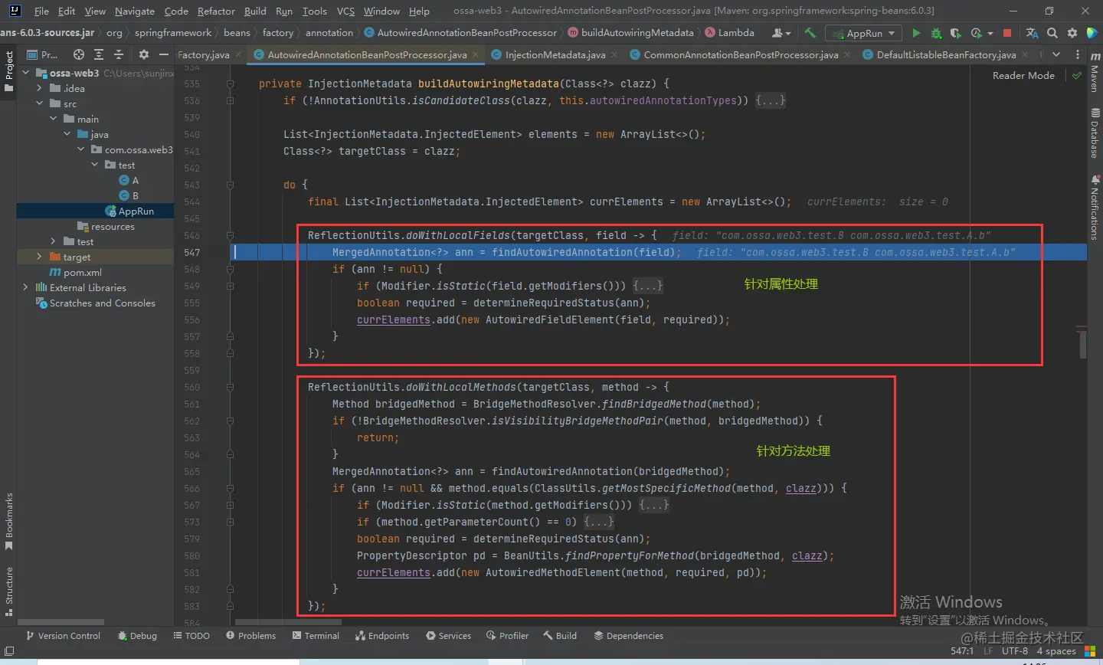
Task: Click the UTF-8 encoding indicator
Action: point(1015,651)
